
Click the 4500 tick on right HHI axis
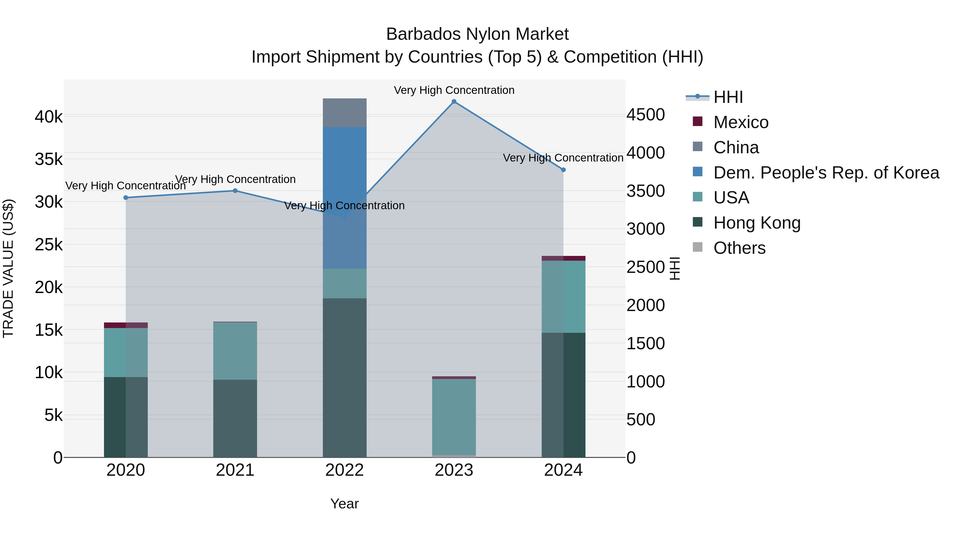click(x=645, y=115)
